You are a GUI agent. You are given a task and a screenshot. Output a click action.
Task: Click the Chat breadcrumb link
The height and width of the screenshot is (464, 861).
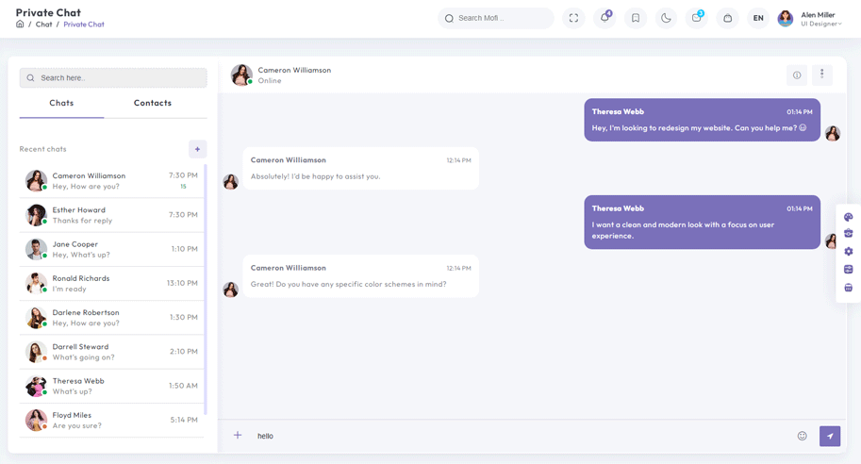(x=44, y=25)
